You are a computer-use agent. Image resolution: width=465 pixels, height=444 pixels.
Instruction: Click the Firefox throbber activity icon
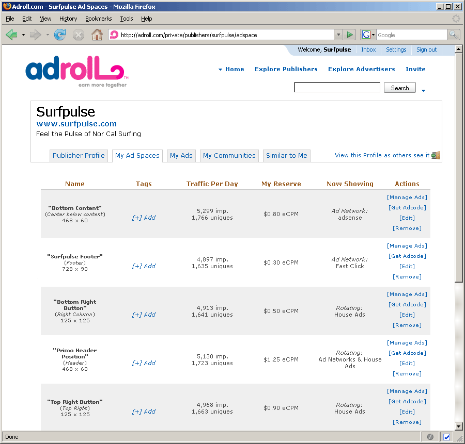[456, 19]
